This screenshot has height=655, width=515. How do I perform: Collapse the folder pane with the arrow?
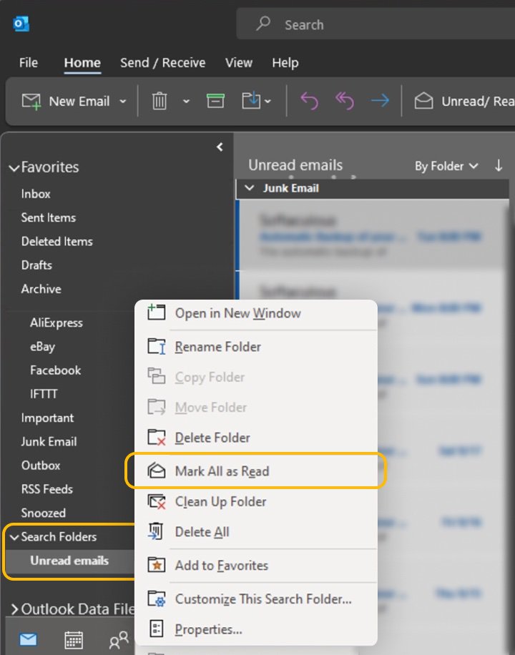(220, 147)
